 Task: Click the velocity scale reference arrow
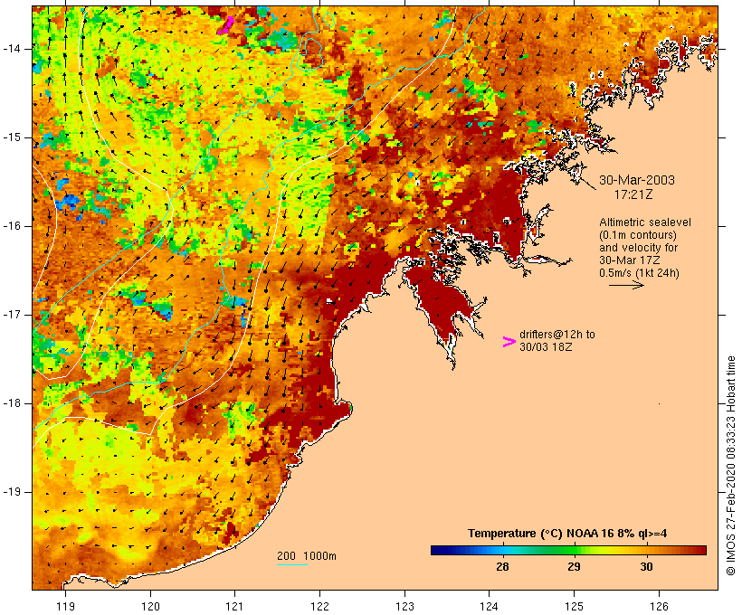(x=626, y=285)
